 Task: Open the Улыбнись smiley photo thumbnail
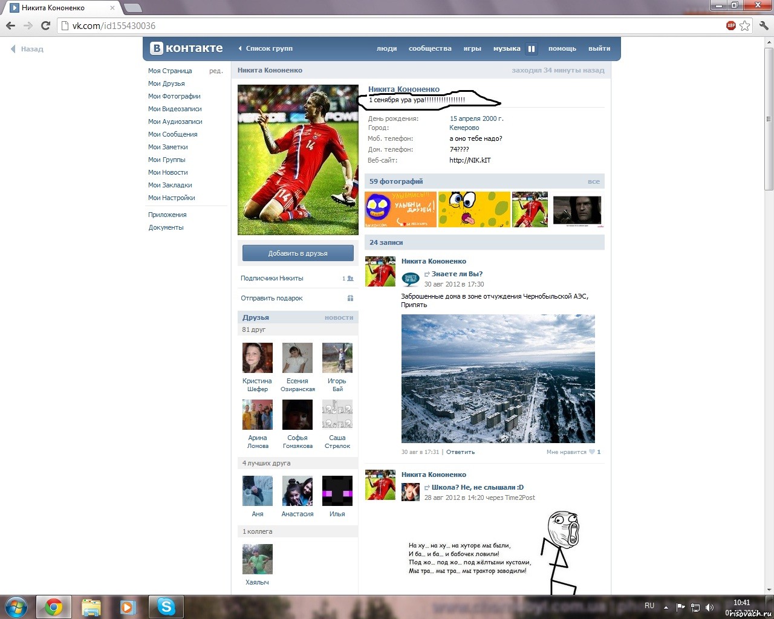click(x=400, y=209)
